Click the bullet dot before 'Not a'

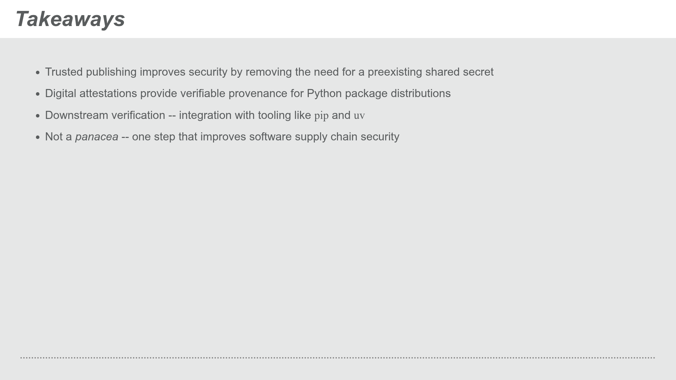tap(38, 138)
